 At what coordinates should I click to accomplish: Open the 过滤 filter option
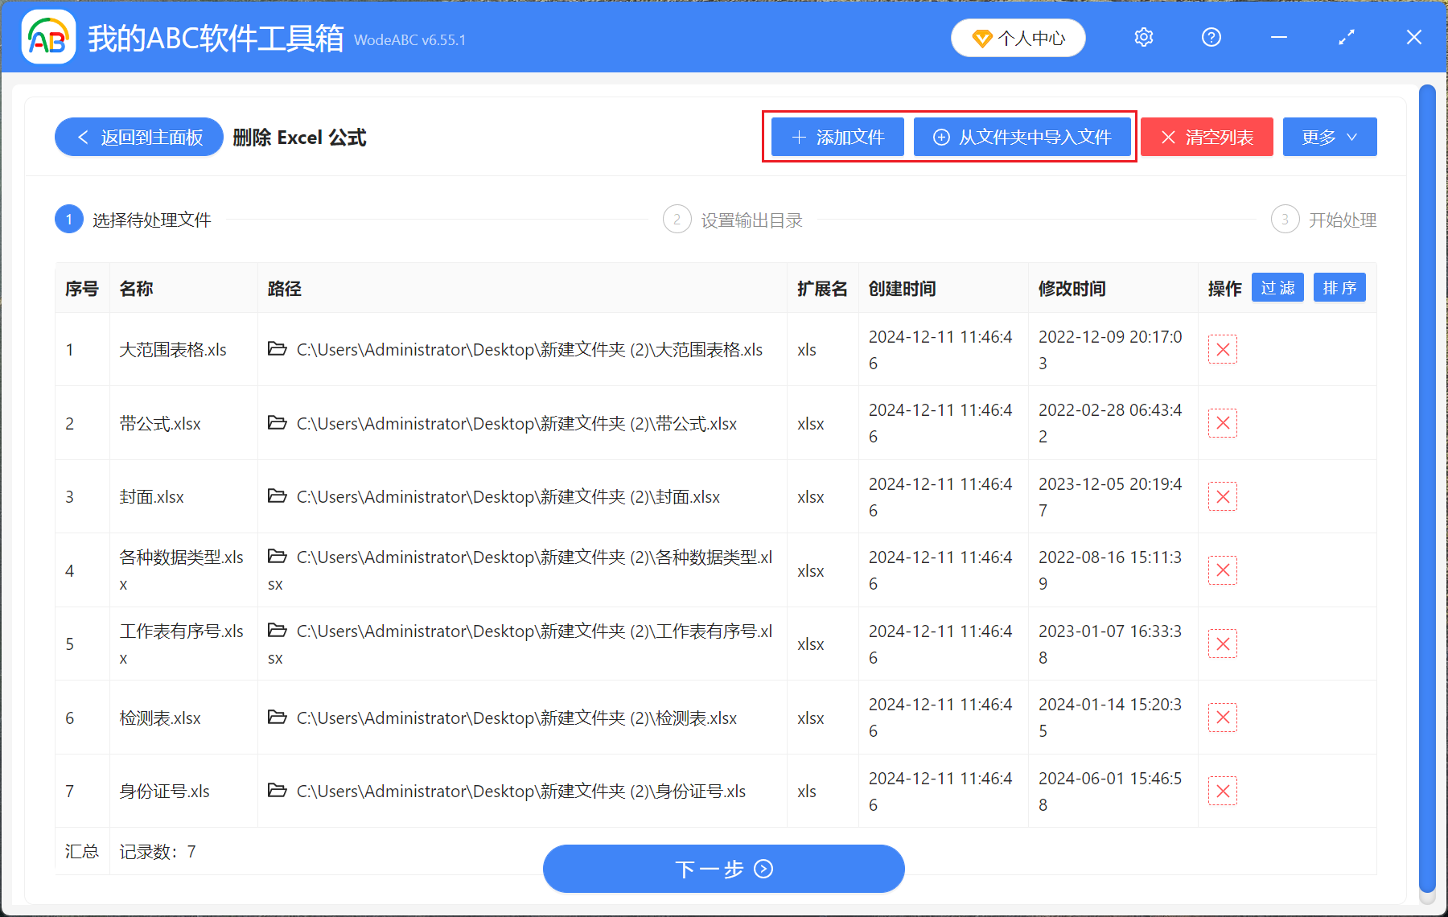1277,287
